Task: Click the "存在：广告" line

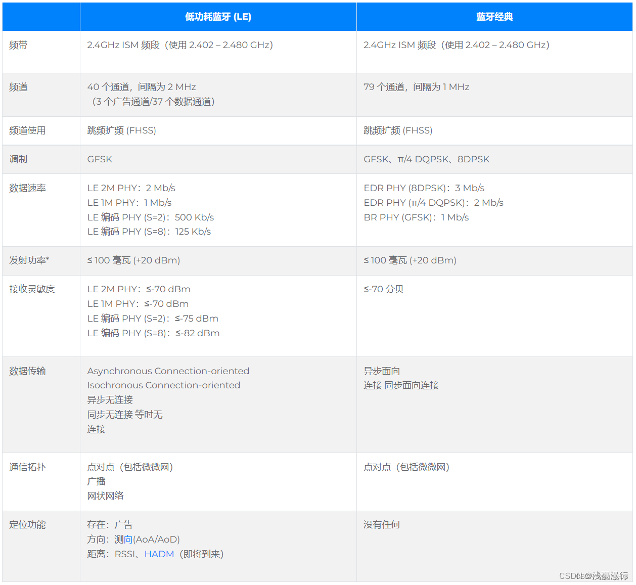Action: [110, 525]
